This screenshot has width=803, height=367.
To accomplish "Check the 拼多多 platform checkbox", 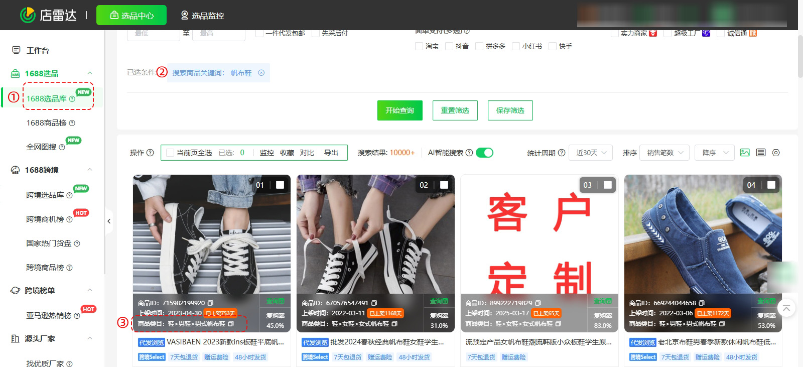I will tap(479, 46).
